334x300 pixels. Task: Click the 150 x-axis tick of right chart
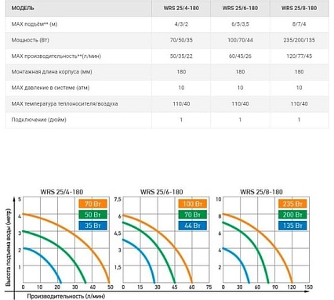point(309,287)
